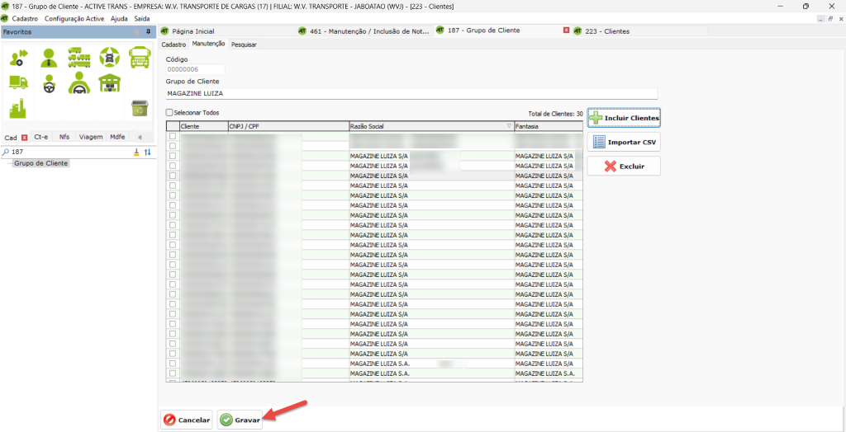Restore down the inner document window
This screenshot has width=846, height=432.
pyautogui.click(x=831, y=19)
